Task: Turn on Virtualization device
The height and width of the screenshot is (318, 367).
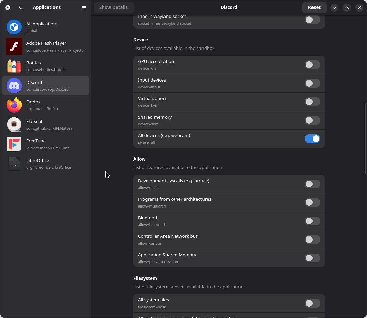Action: 312,102
